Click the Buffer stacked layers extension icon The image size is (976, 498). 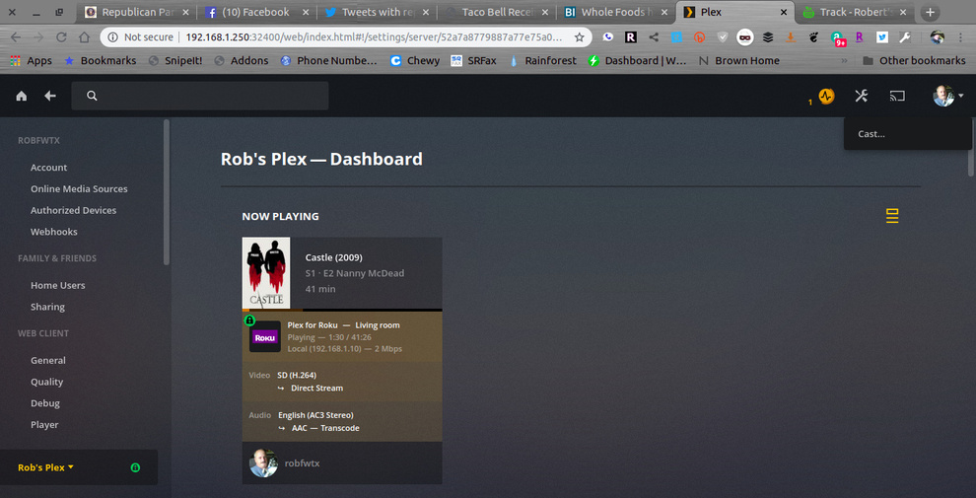(768, 37)
